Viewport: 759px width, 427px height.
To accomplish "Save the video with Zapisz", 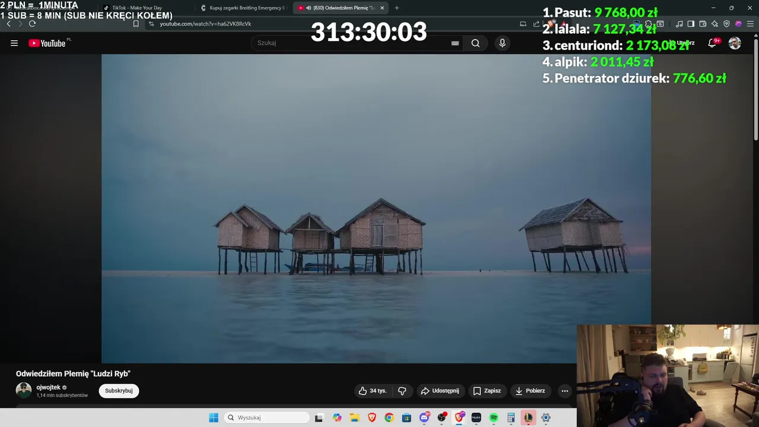I will [487, 391].
